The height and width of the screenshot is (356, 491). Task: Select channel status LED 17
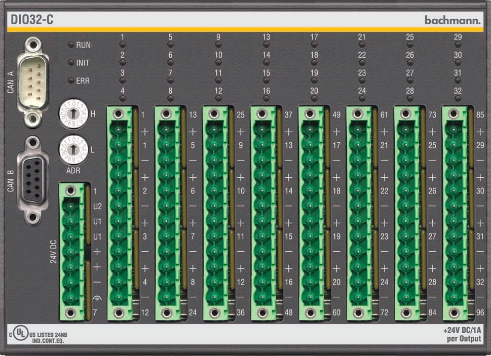pos(314,45)
